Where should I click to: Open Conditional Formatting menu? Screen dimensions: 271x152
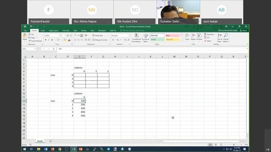pos(136,38)
